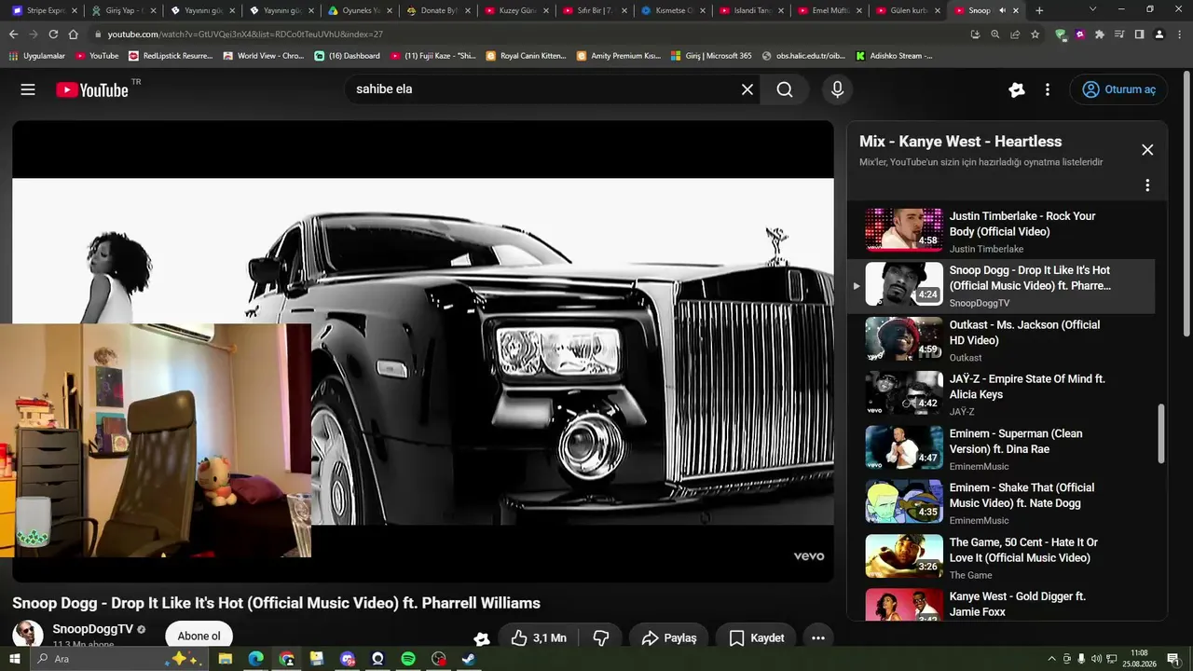
Task: Open YouTube settings three-dot menu in header
Action: point(1048,89)
